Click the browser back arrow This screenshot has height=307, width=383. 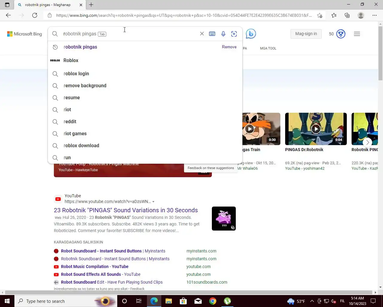click(8, 15)
